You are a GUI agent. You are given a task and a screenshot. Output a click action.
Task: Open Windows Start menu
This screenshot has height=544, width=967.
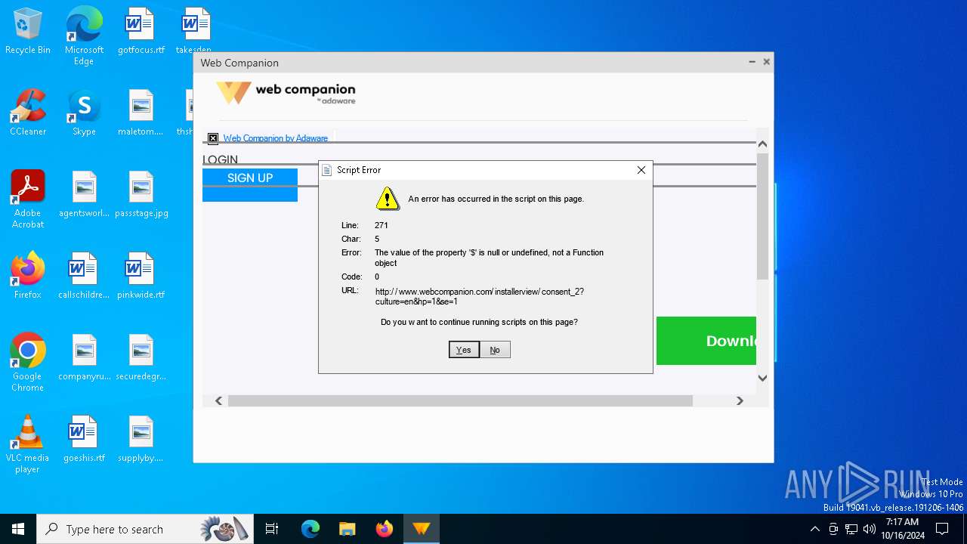click(18, 529)
